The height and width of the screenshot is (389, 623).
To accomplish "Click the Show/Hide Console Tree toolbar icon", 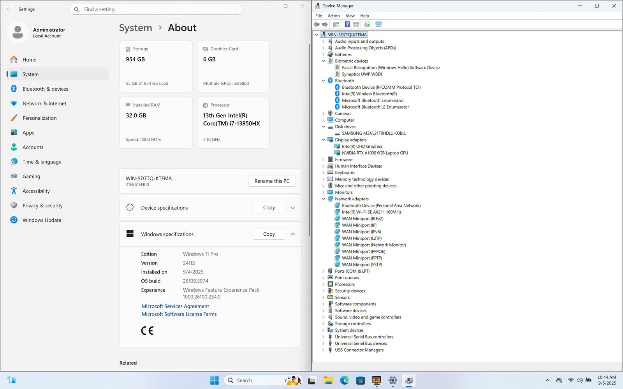I will click(x=336, y=25).
